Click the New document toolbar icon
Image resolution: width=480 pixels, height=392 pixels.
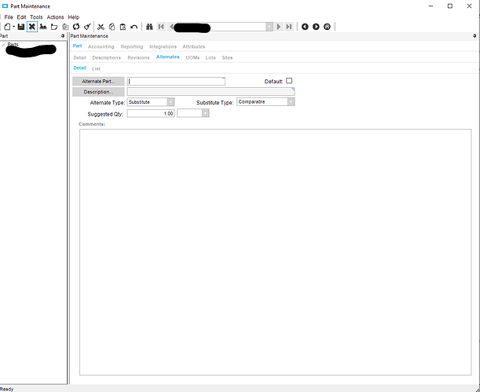pos(7,27)
